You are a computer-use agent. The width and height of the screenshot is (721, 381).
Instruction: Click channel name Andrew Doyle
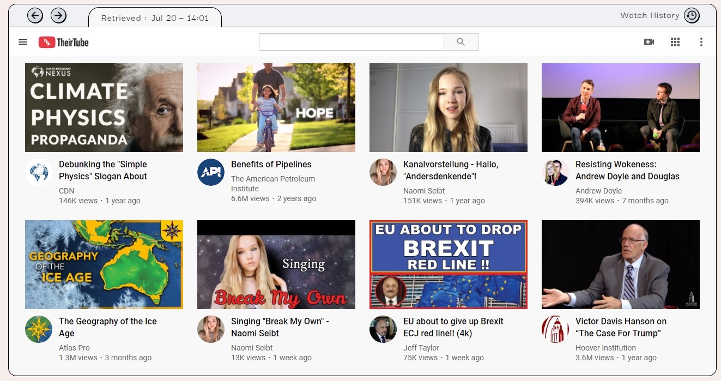pyautogui.click(x=598, y=191)
